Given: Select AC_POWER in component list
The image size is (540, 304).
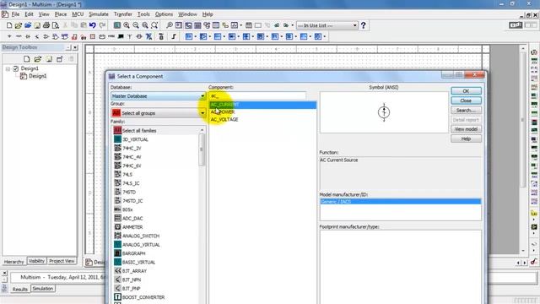Looking at the screenshot, I should click(223, 112).
